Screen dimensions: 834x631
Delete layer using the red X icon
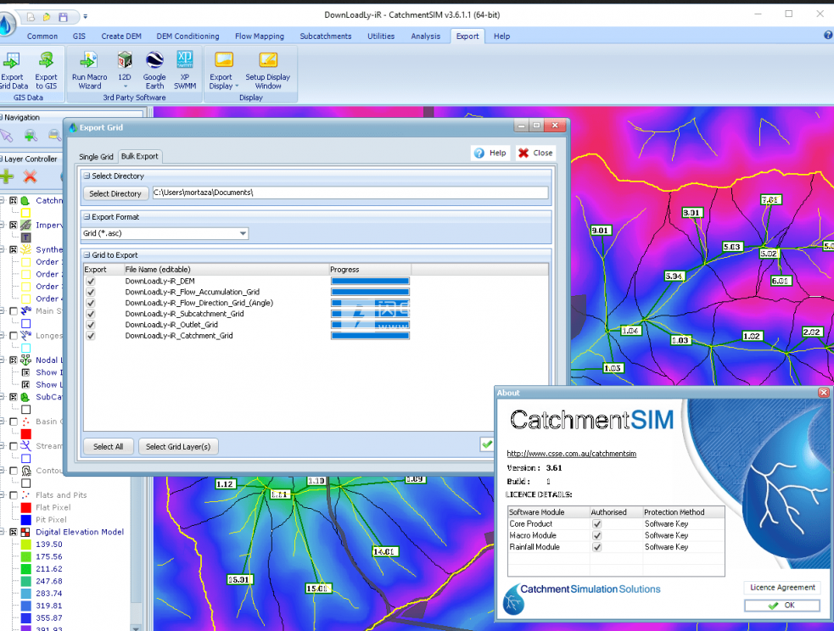(x=31, y=176)
